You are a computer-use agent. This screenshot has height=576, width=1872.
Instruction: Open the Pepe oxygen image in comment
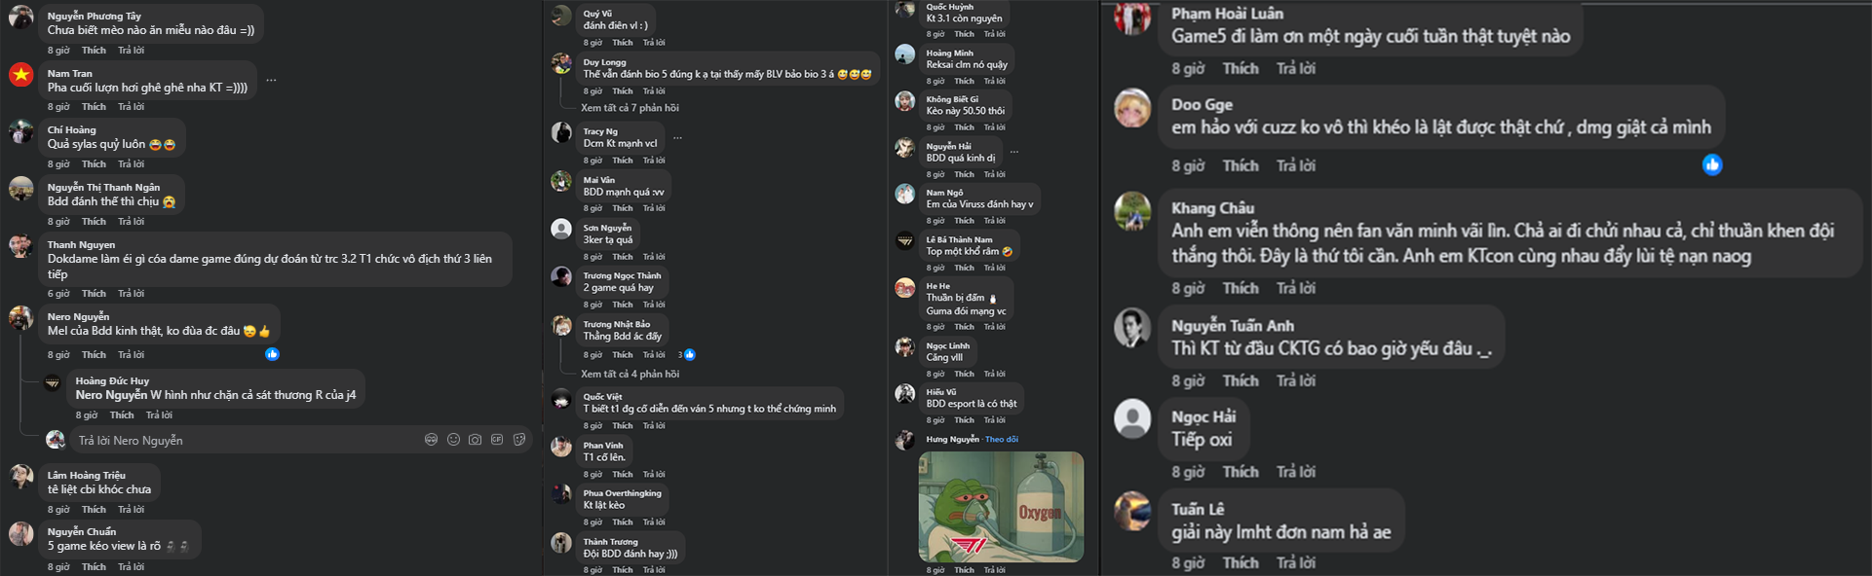click(x=1001, y=506)
